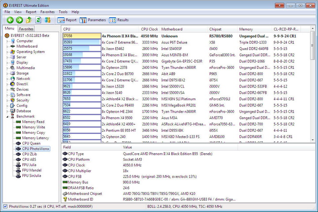This screenshot has width=318, height=212.
Task: Click the EVEREST v5.02.1815 Beta root icon
Action: tap(7, 35)
